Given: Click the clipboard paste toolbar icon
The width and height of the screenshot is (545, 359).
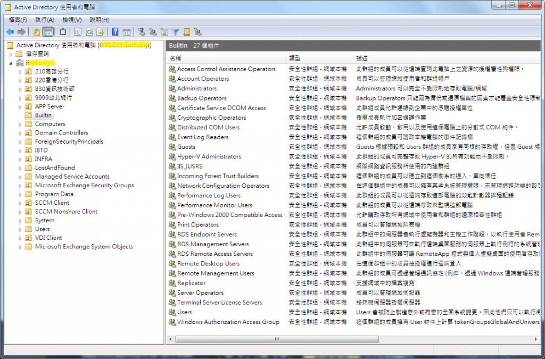Looking at the screenshot, I should (x=63, y=32).
